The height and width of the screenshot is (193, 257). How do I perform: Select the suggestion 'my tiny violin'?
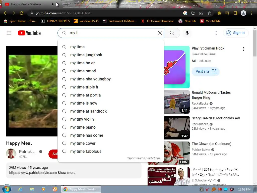111,119
